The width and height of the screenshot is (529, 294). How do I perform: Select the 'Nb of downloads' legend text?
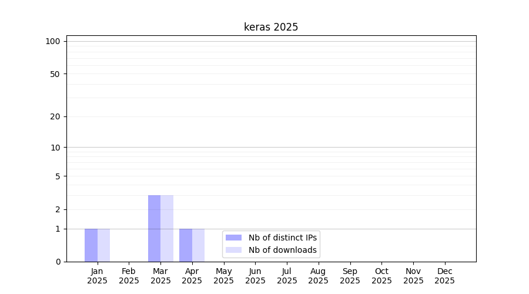282,250
